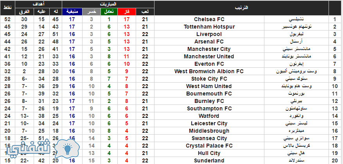Click the matches group header
Viewport: 343px width, 164px height.
(x=108, y=4)
